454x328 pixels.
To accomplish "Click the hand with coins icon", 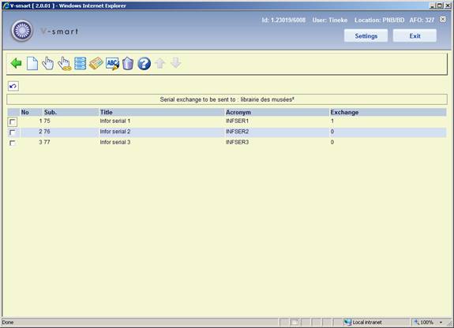I will [64, 63].
